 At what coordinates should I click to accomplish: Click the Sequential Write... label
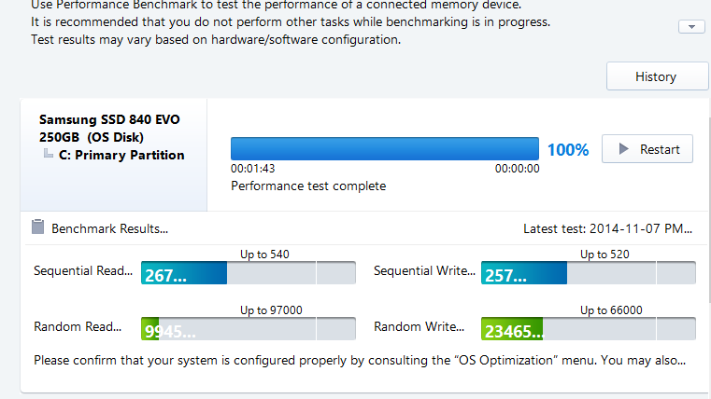coord(424,271)
